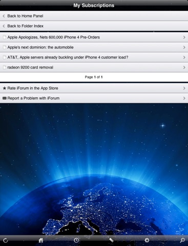The height and width of the screenshot is (246, 188).
Task: Open the home icon in bottom toolbar
Action: [41, 240]
